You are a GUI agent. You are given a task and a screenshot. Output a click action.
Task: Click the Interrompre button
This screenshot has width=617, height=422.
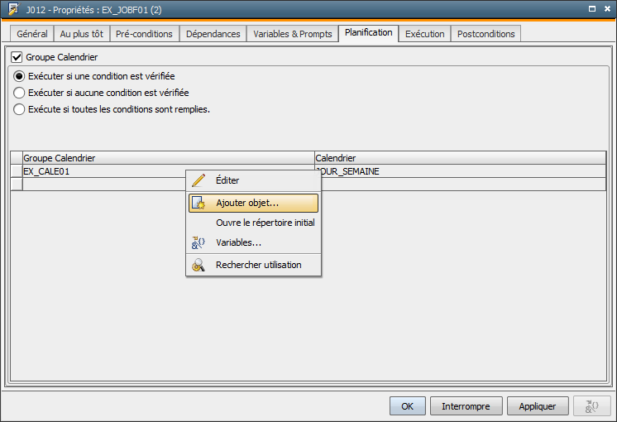[x=466, y=406]
